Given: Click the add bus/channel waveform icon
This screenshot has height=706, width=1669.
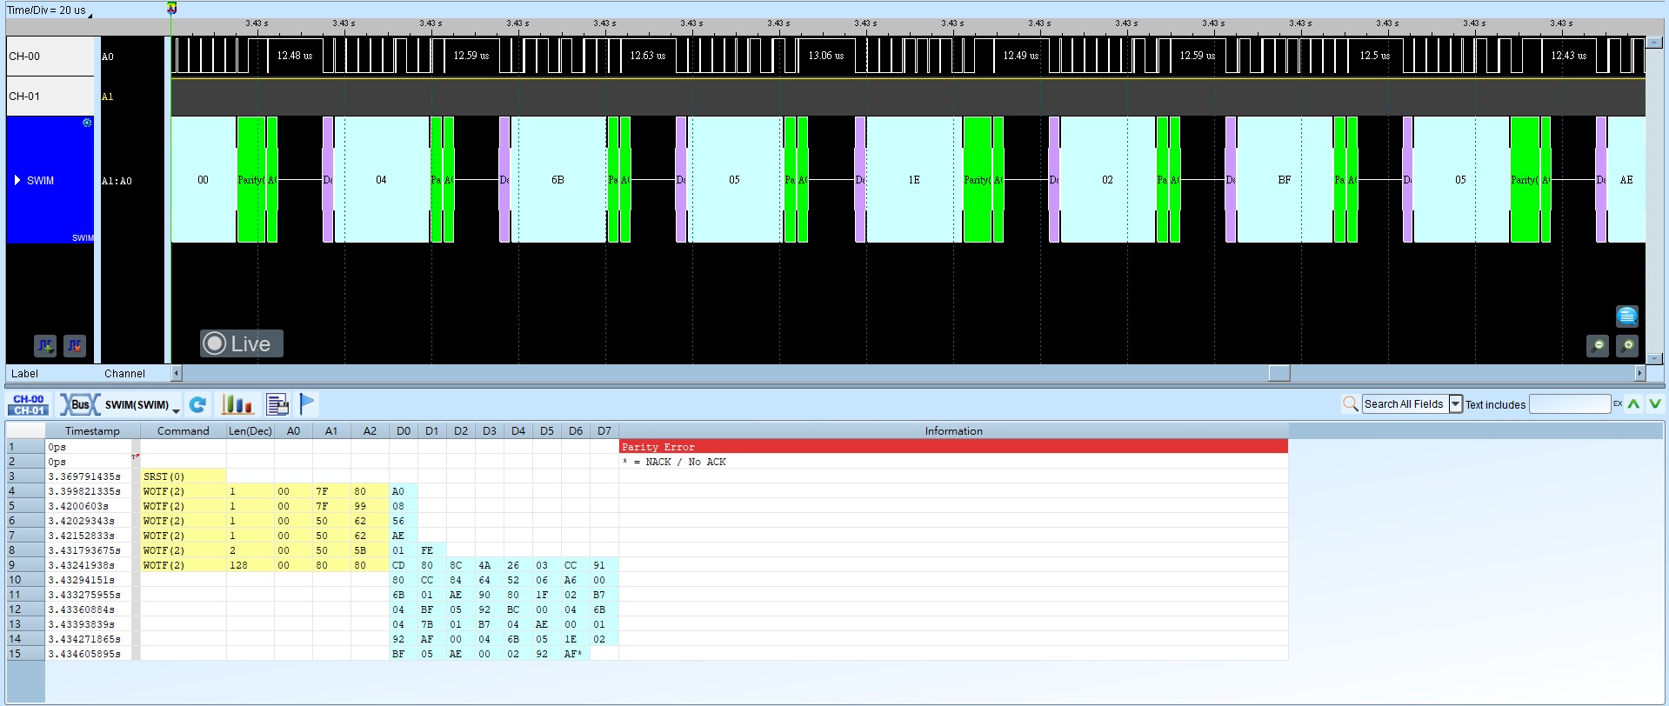Looking at the screenshot, I should (45, 346).
